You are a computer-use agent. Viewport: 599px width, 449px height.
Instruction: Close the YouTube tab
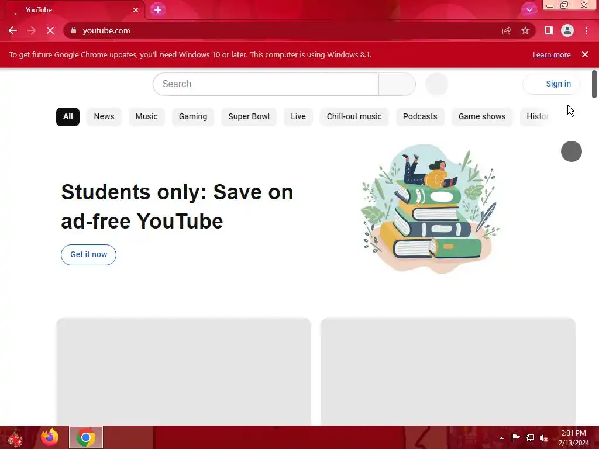(x=136, y=10)
